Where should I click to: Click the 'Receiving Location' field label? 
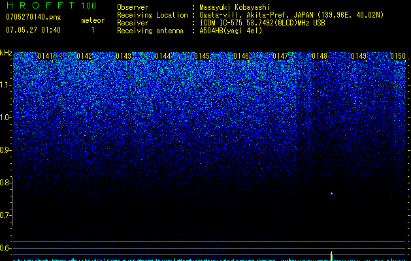pos(152,15)
